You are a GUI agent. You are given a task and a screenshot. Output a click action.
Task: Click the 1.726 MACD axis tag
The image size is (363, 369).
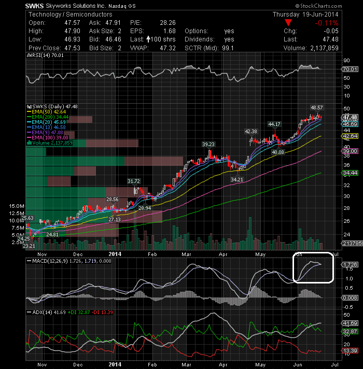pos(350,264)
